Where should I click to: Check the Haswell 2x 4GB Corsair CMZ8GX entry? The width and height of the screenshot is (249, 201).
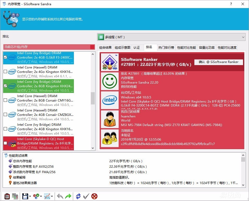[5, 114]
